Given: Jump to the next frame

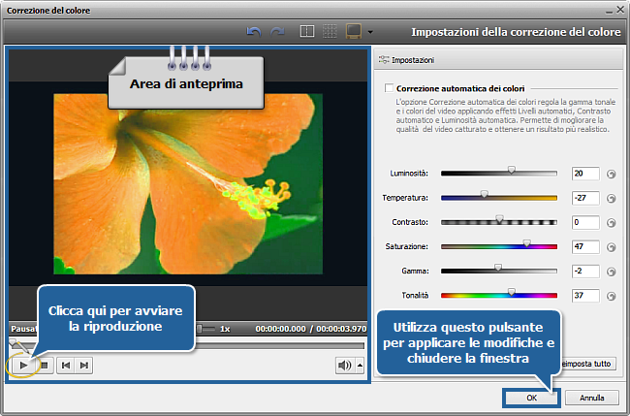Looking at the screenshot, I should tap(84, 365).
